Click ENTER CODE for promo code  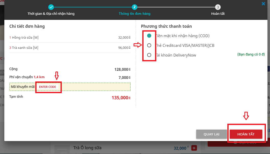pyautogui.click(x=48, y=87)
